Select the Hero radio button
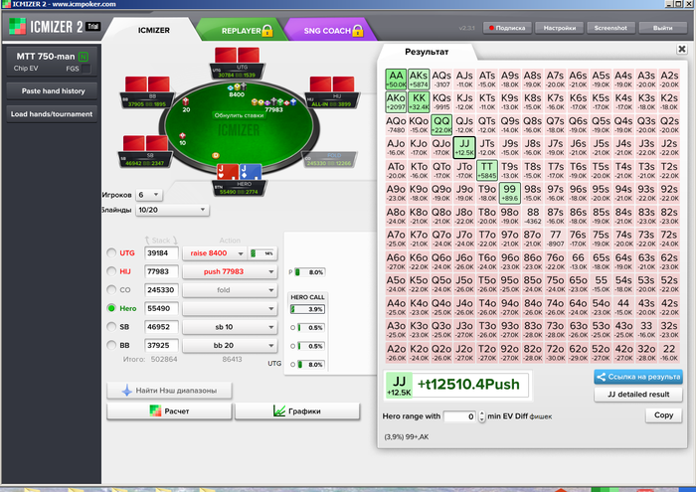 pos(111,308)
